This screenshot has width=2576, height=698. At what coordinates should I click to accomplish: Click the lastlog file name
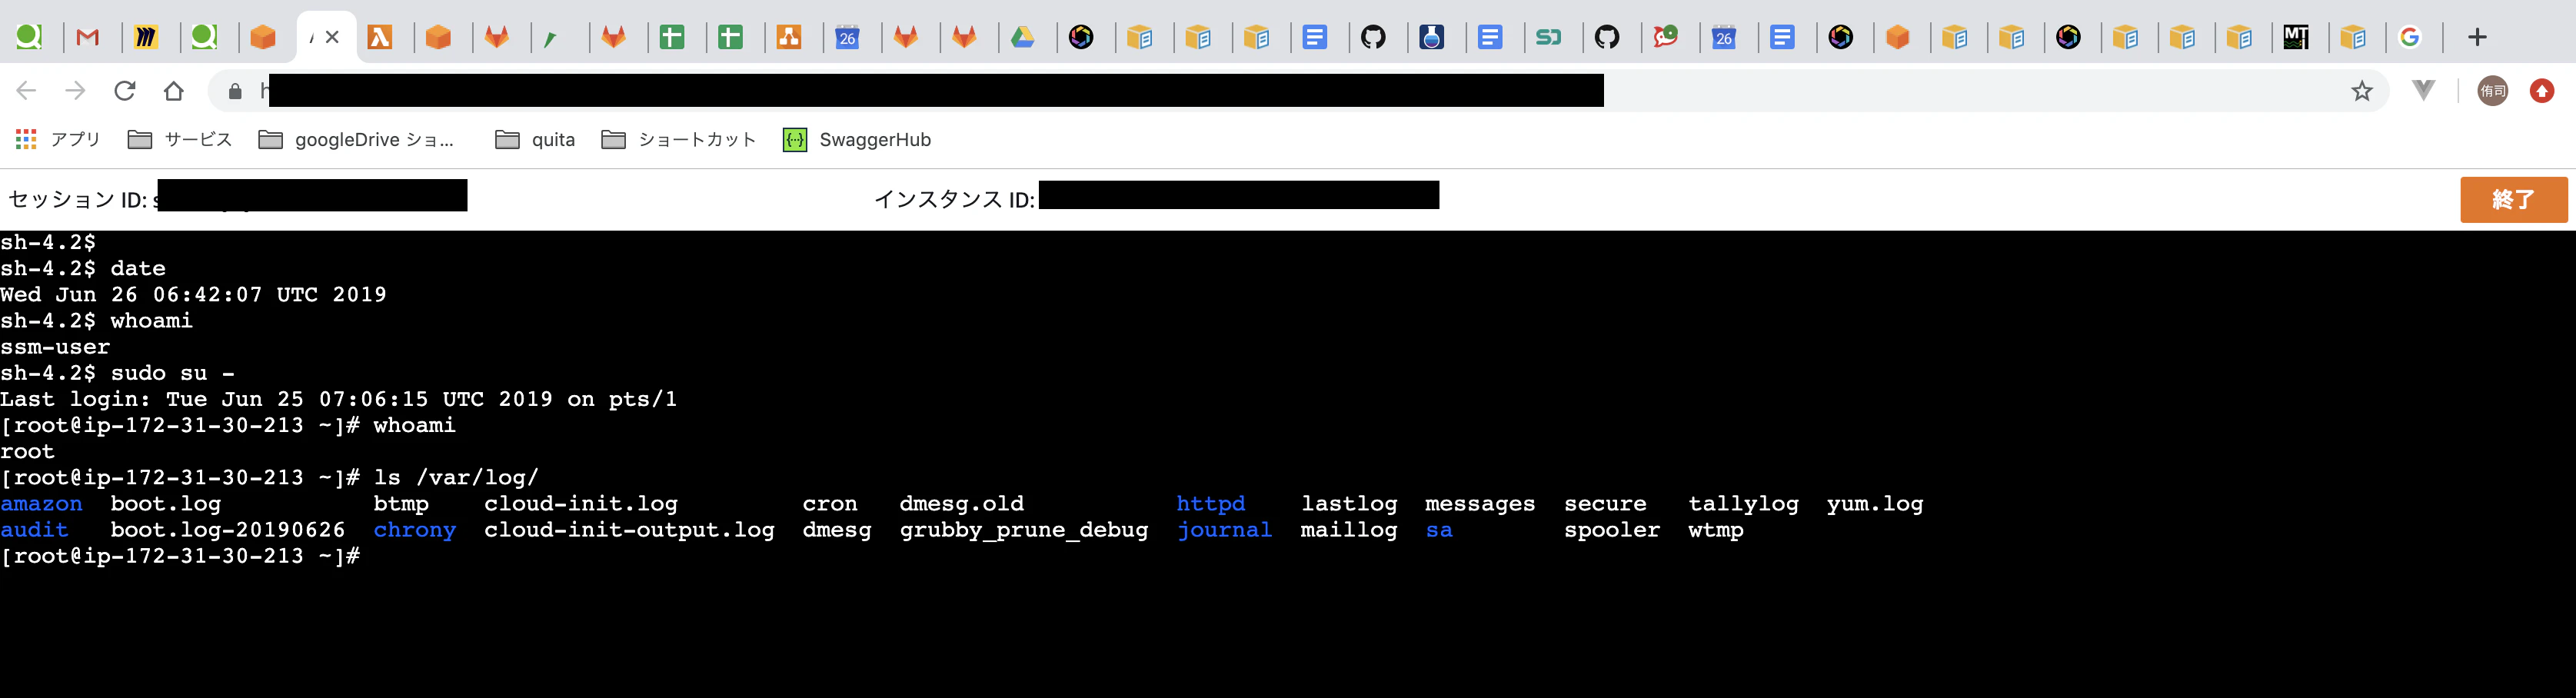click(x=1349, y=503)
